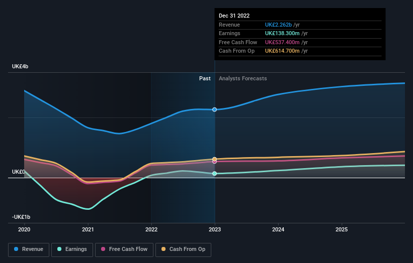Click the blue Revenue marker at 2023
The width and height of the screenshot is (413, 263).
click(215, 109)
